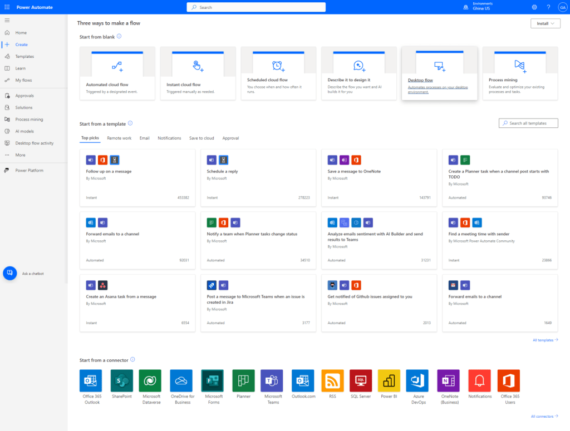The height and width of the screenshot is (431, 570).
Task: Click info icon beside Start from a connector
Action: coord(132,360)
